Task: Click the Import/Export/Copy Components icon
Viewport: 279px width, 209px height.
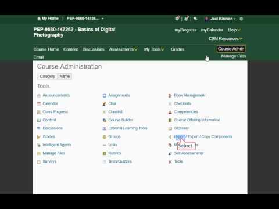Action: (170, 137)
